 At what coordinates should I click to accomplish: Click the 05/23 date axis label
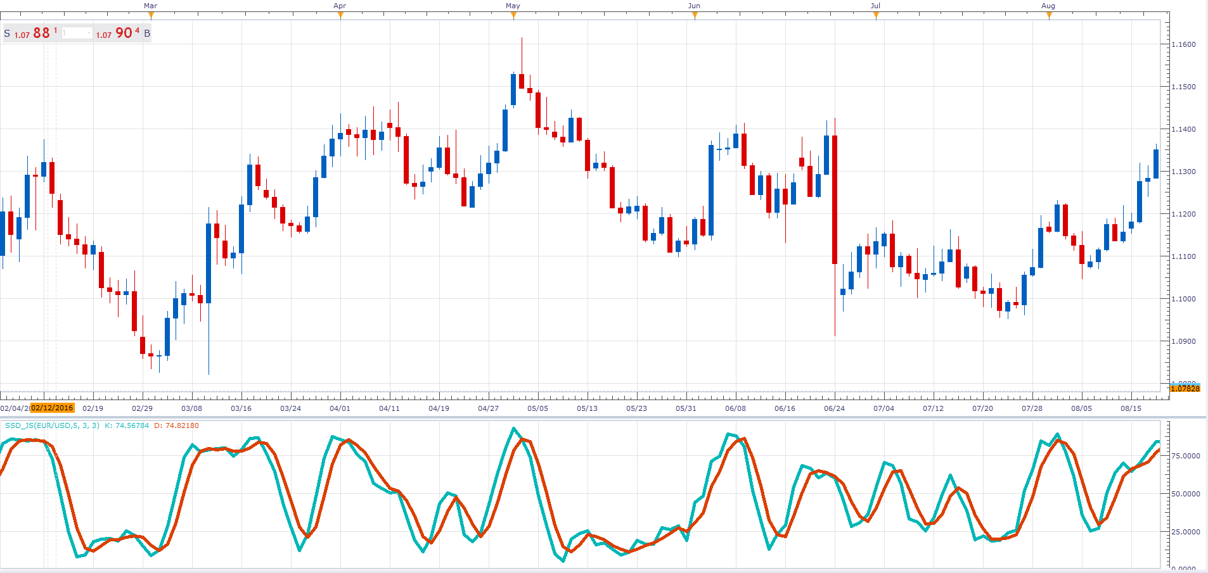point(637,408)
